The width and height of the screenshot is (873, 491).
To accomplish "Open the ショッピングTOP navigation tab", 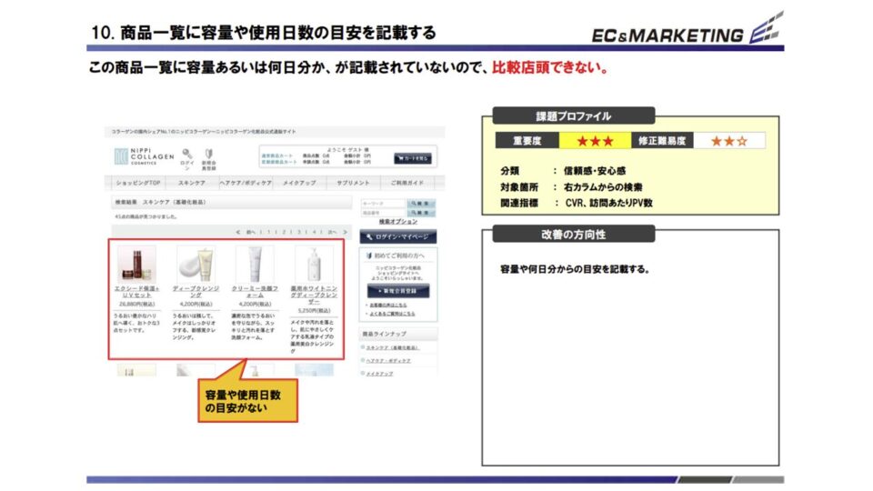I will pyautogui.click(x=138, y=183).
